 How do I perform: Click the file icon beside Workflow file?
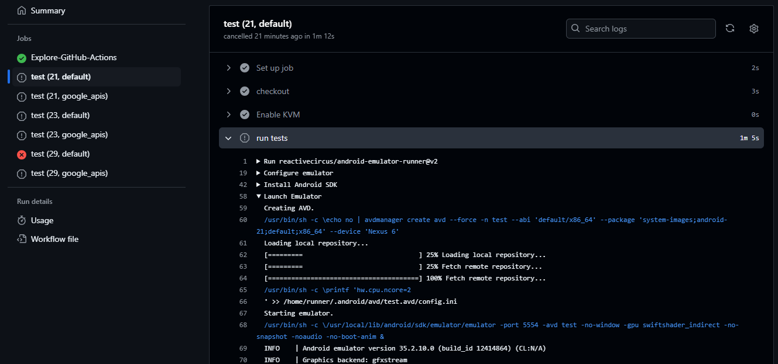20,238
